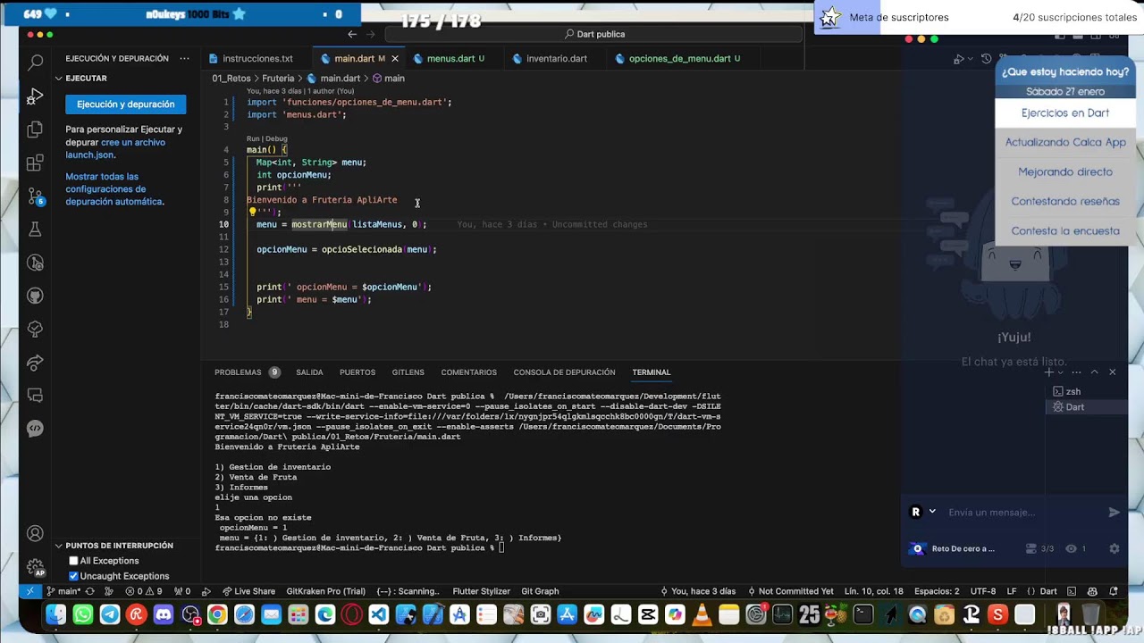The height and width of the screenshot is (643, 1144).
Task: Open Source Control icon with badge
Action: (36, 196)
